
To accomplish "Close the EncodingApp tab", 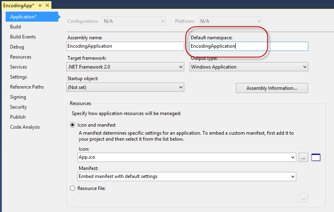I will (47, 6).
